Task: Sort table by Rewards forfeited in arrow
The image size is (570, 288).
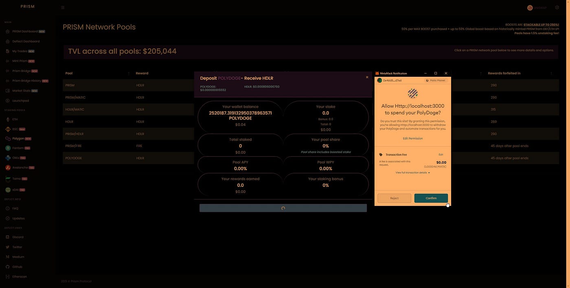Action: click(551, 74)
